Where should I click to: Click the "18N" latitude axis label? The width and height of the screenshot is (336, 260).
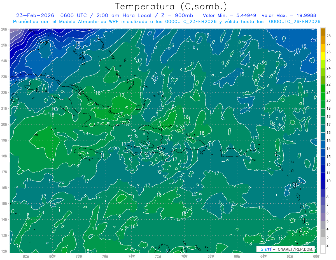tap(4, 156)
